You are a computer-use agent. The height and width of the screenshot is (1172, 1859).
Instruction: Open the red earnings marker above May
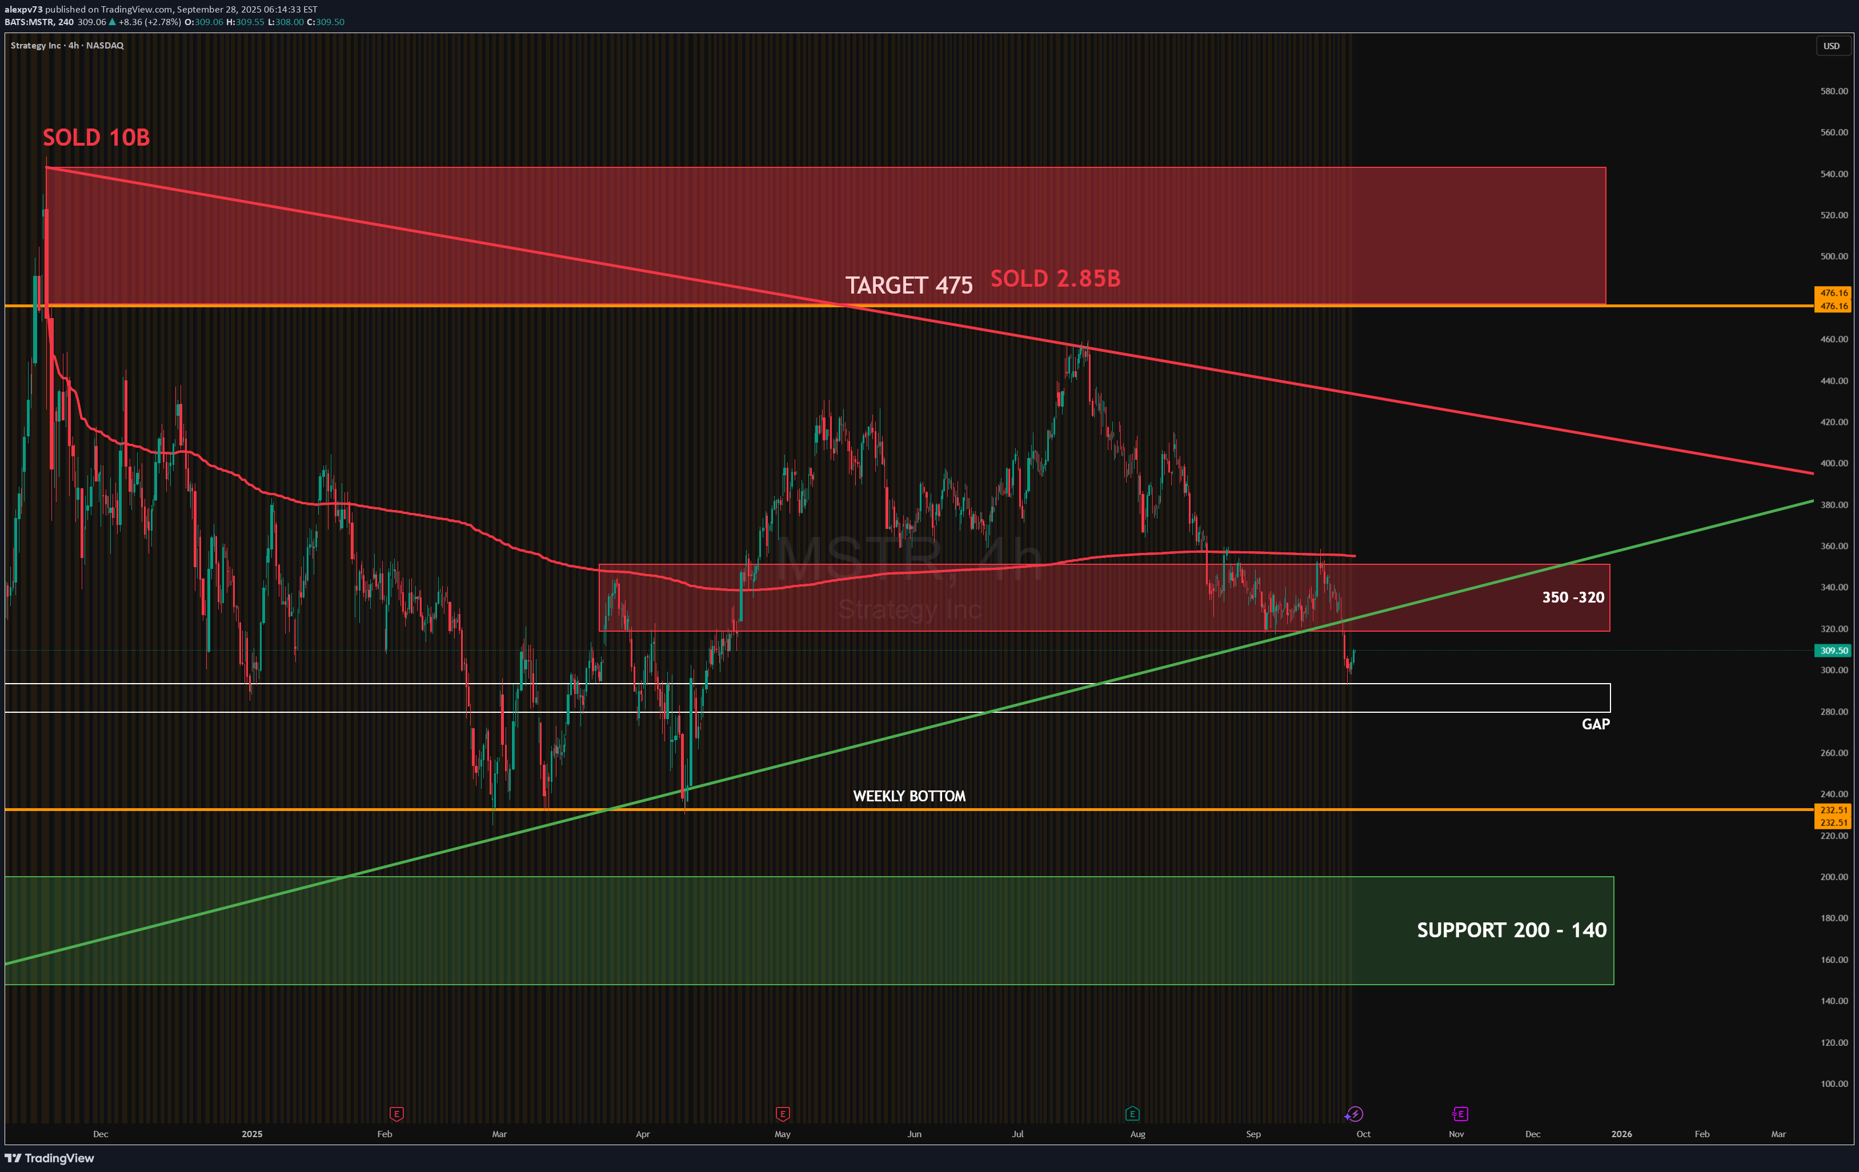point(782,1113)
